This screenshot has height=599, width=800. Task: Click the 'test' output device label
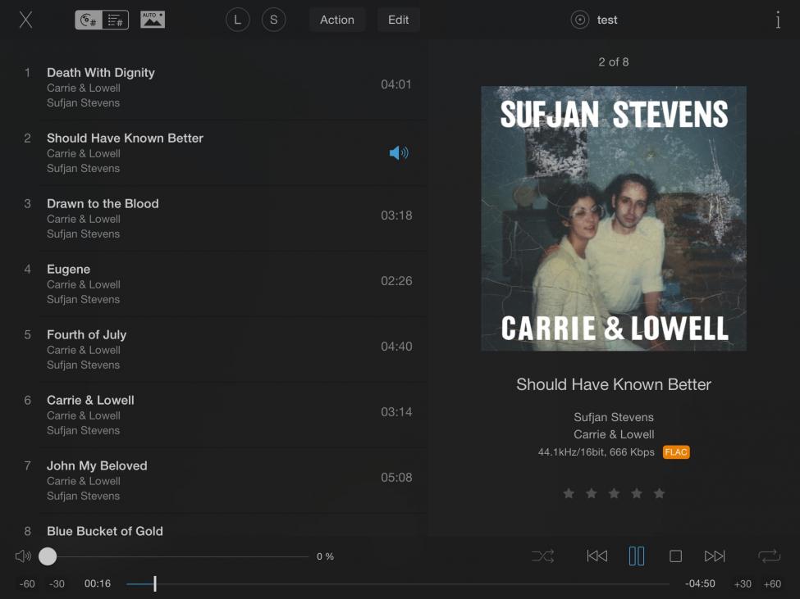click(x=607, y=20)
